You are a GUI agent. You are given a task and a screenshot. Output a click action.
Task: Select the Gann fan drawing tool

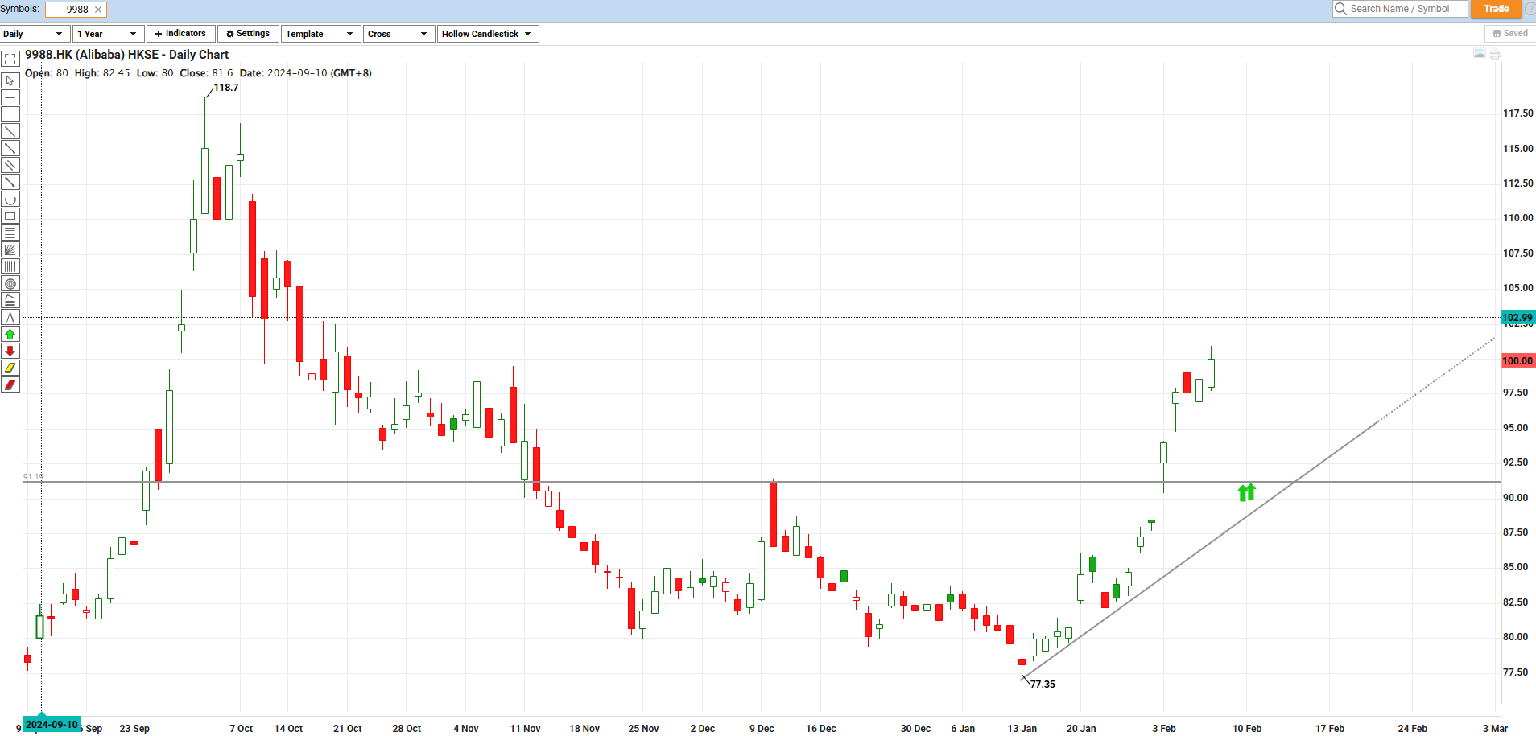pyautogui.click(x=10, y=249)
